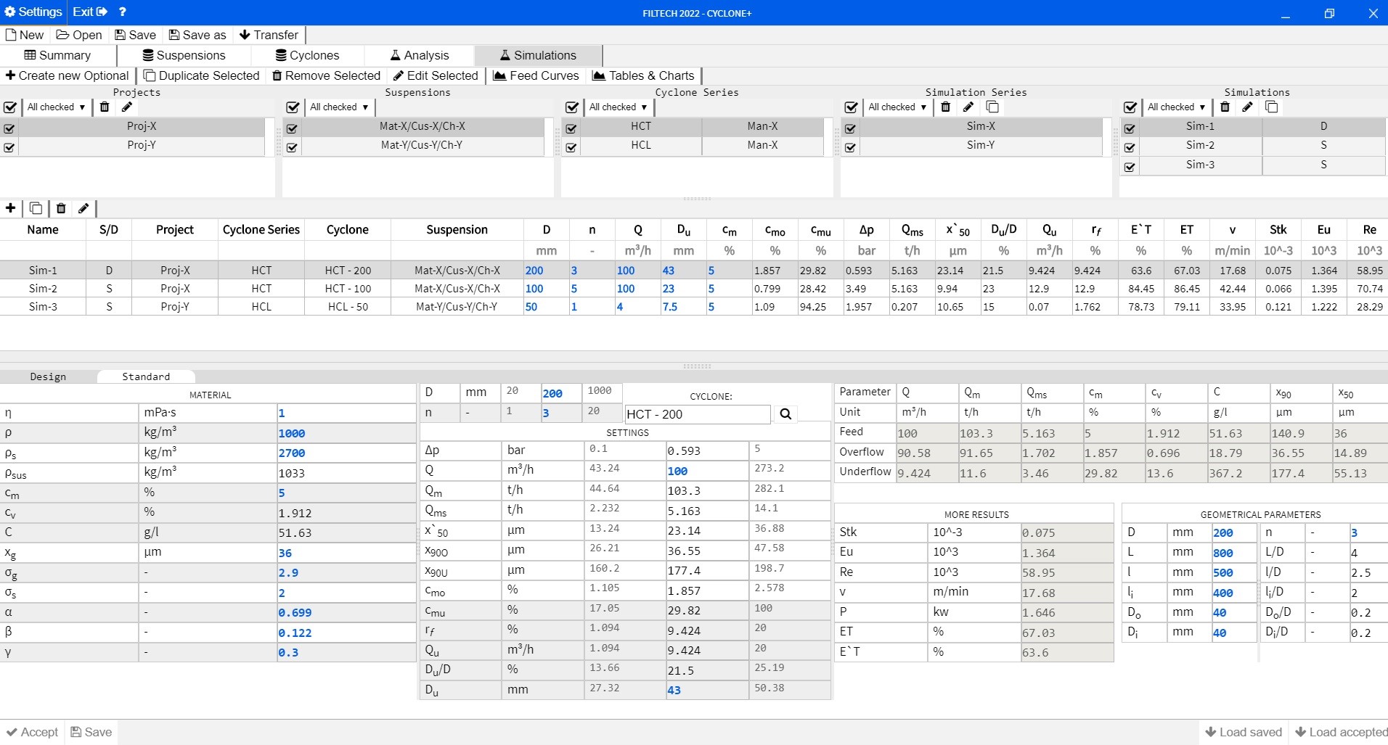1388x745 pixels.
Task: Toggle the Projects check-all checkbox
Action: 10,107
